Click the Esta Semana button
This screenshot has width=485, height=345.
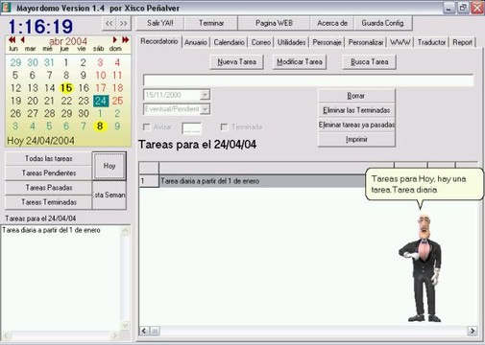tap(109, 195)
